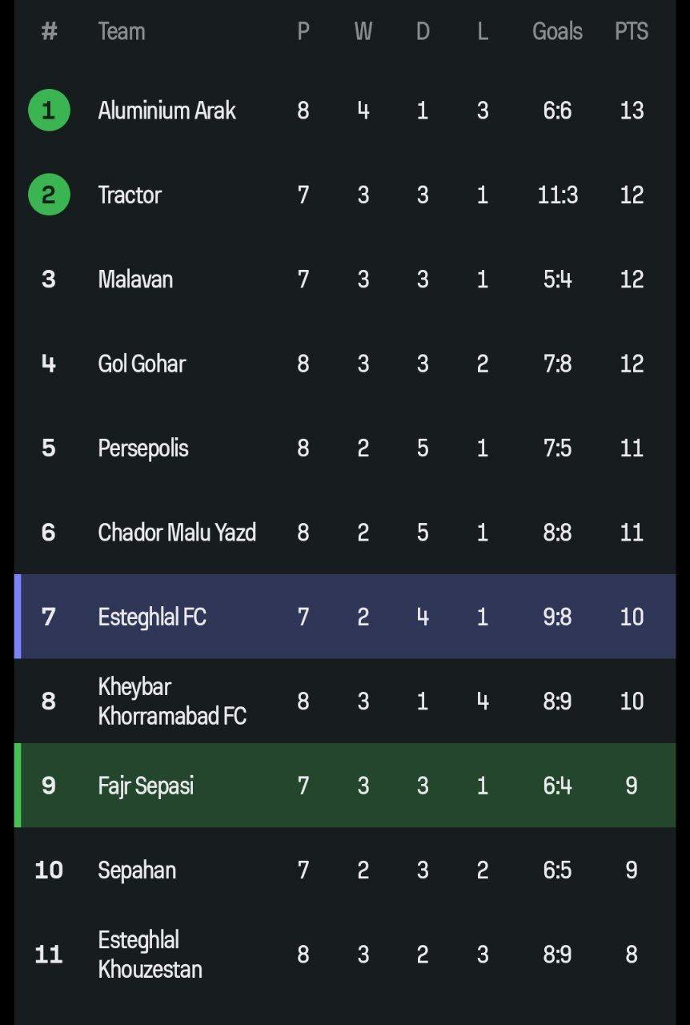The height and width of the screenshot is (1025, 690).
Task: Open the highlighted Esteghlal FC row
Action: coord(152,617)
